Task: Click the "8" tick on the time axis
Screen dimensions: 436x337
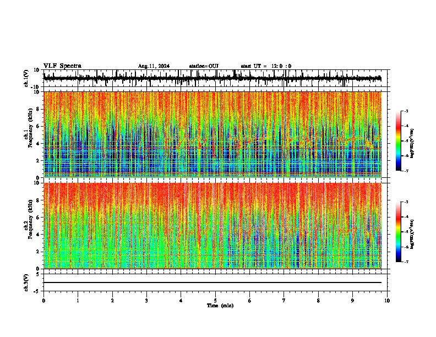Action: click(x=318, y=301)
